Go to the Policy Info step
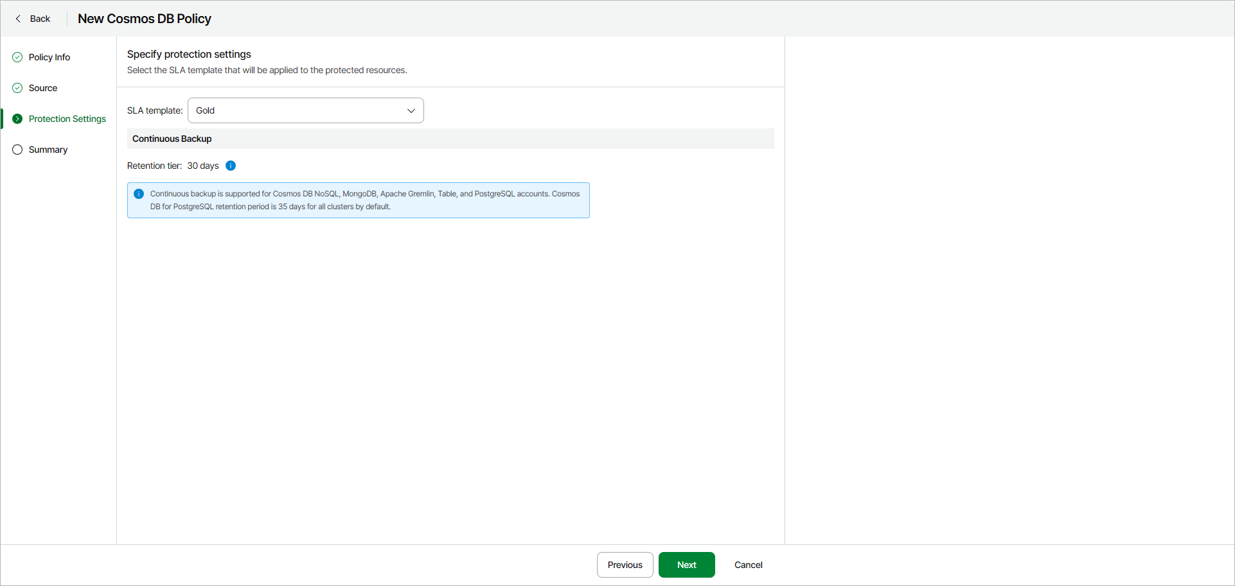The width and height of the screenshot is (1235, 586). (49, 57)
